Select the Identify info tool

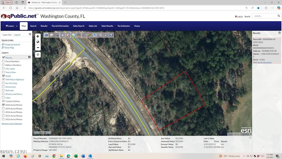click(x=46, y=35)
